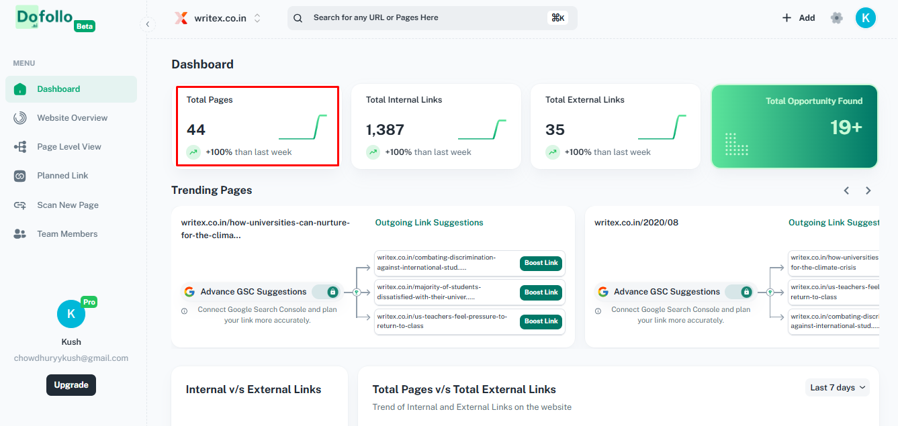Viewport: 898px width, 426px height.
Task: Click the Kush user name in the sidebar
Action: [x=71, y=342]
